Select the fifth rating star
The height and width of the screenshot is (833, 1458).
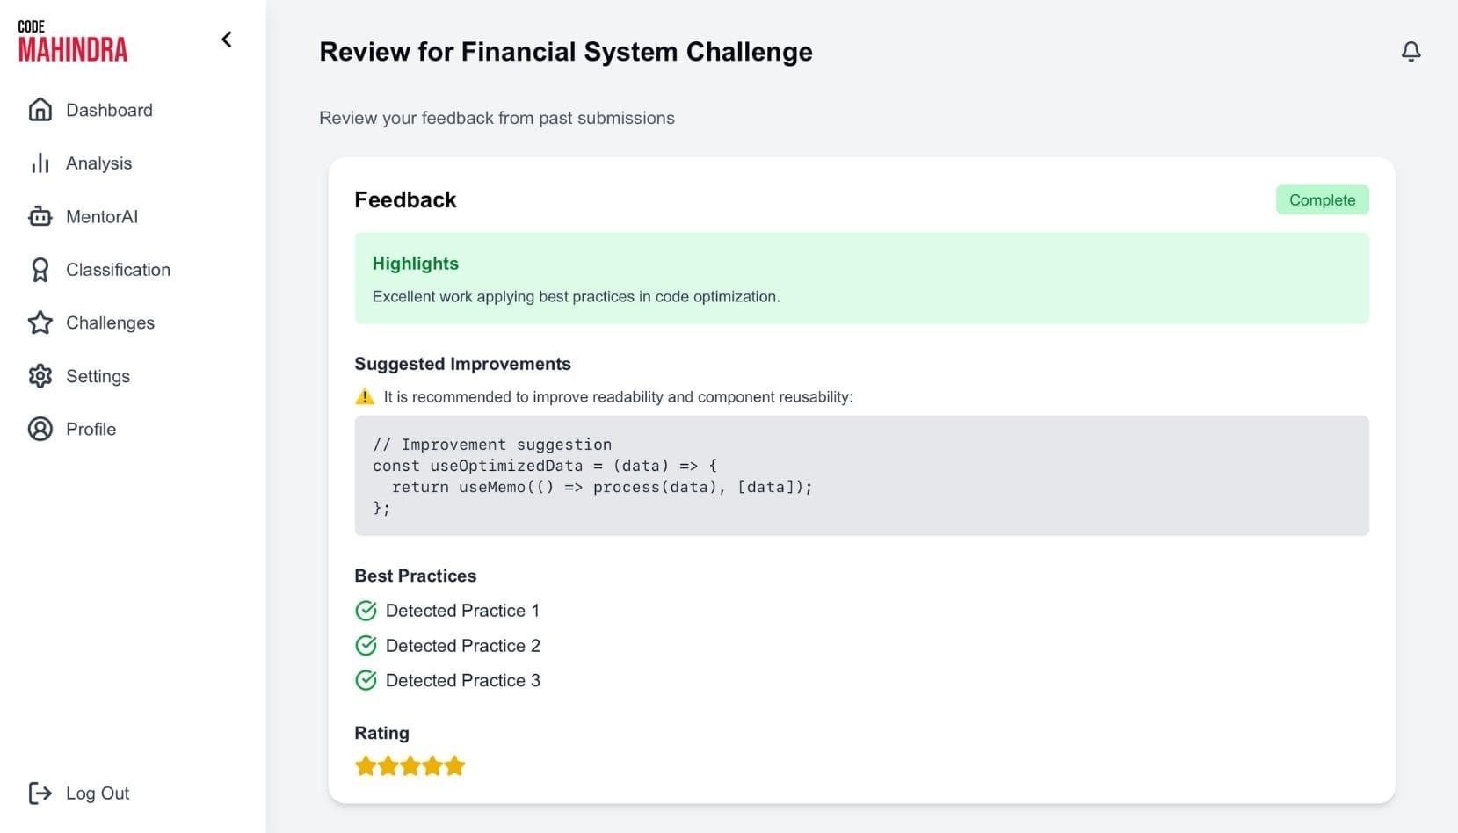click(x=454, y=766)
